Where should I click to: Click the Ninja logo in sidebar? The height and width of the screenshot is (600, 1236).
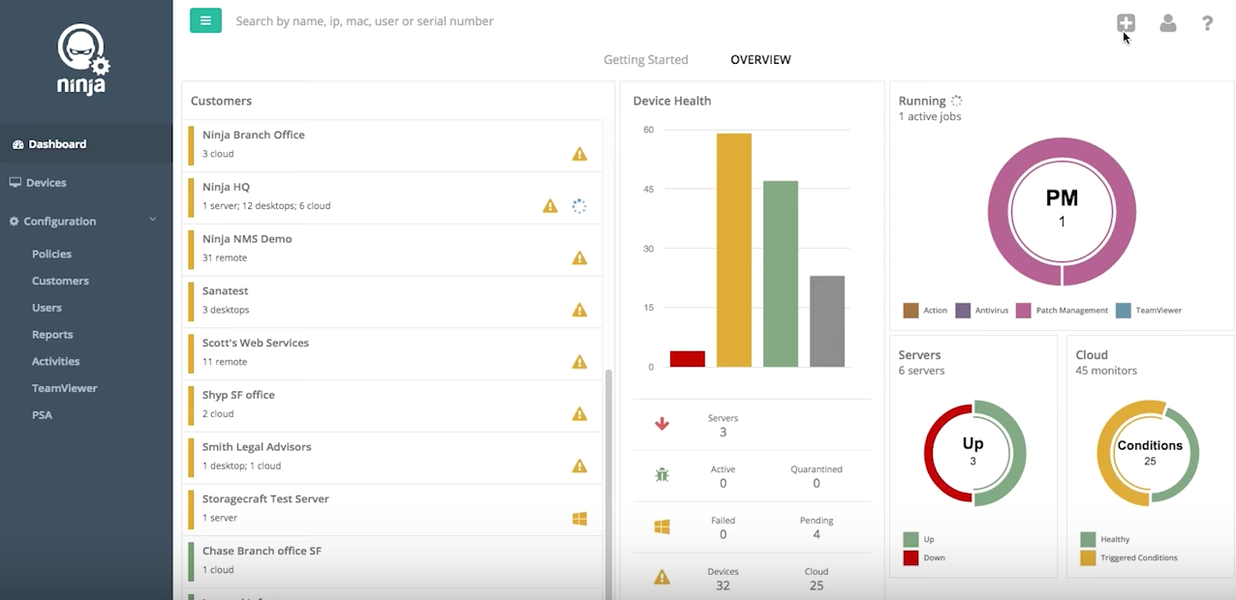click(83, 59)
